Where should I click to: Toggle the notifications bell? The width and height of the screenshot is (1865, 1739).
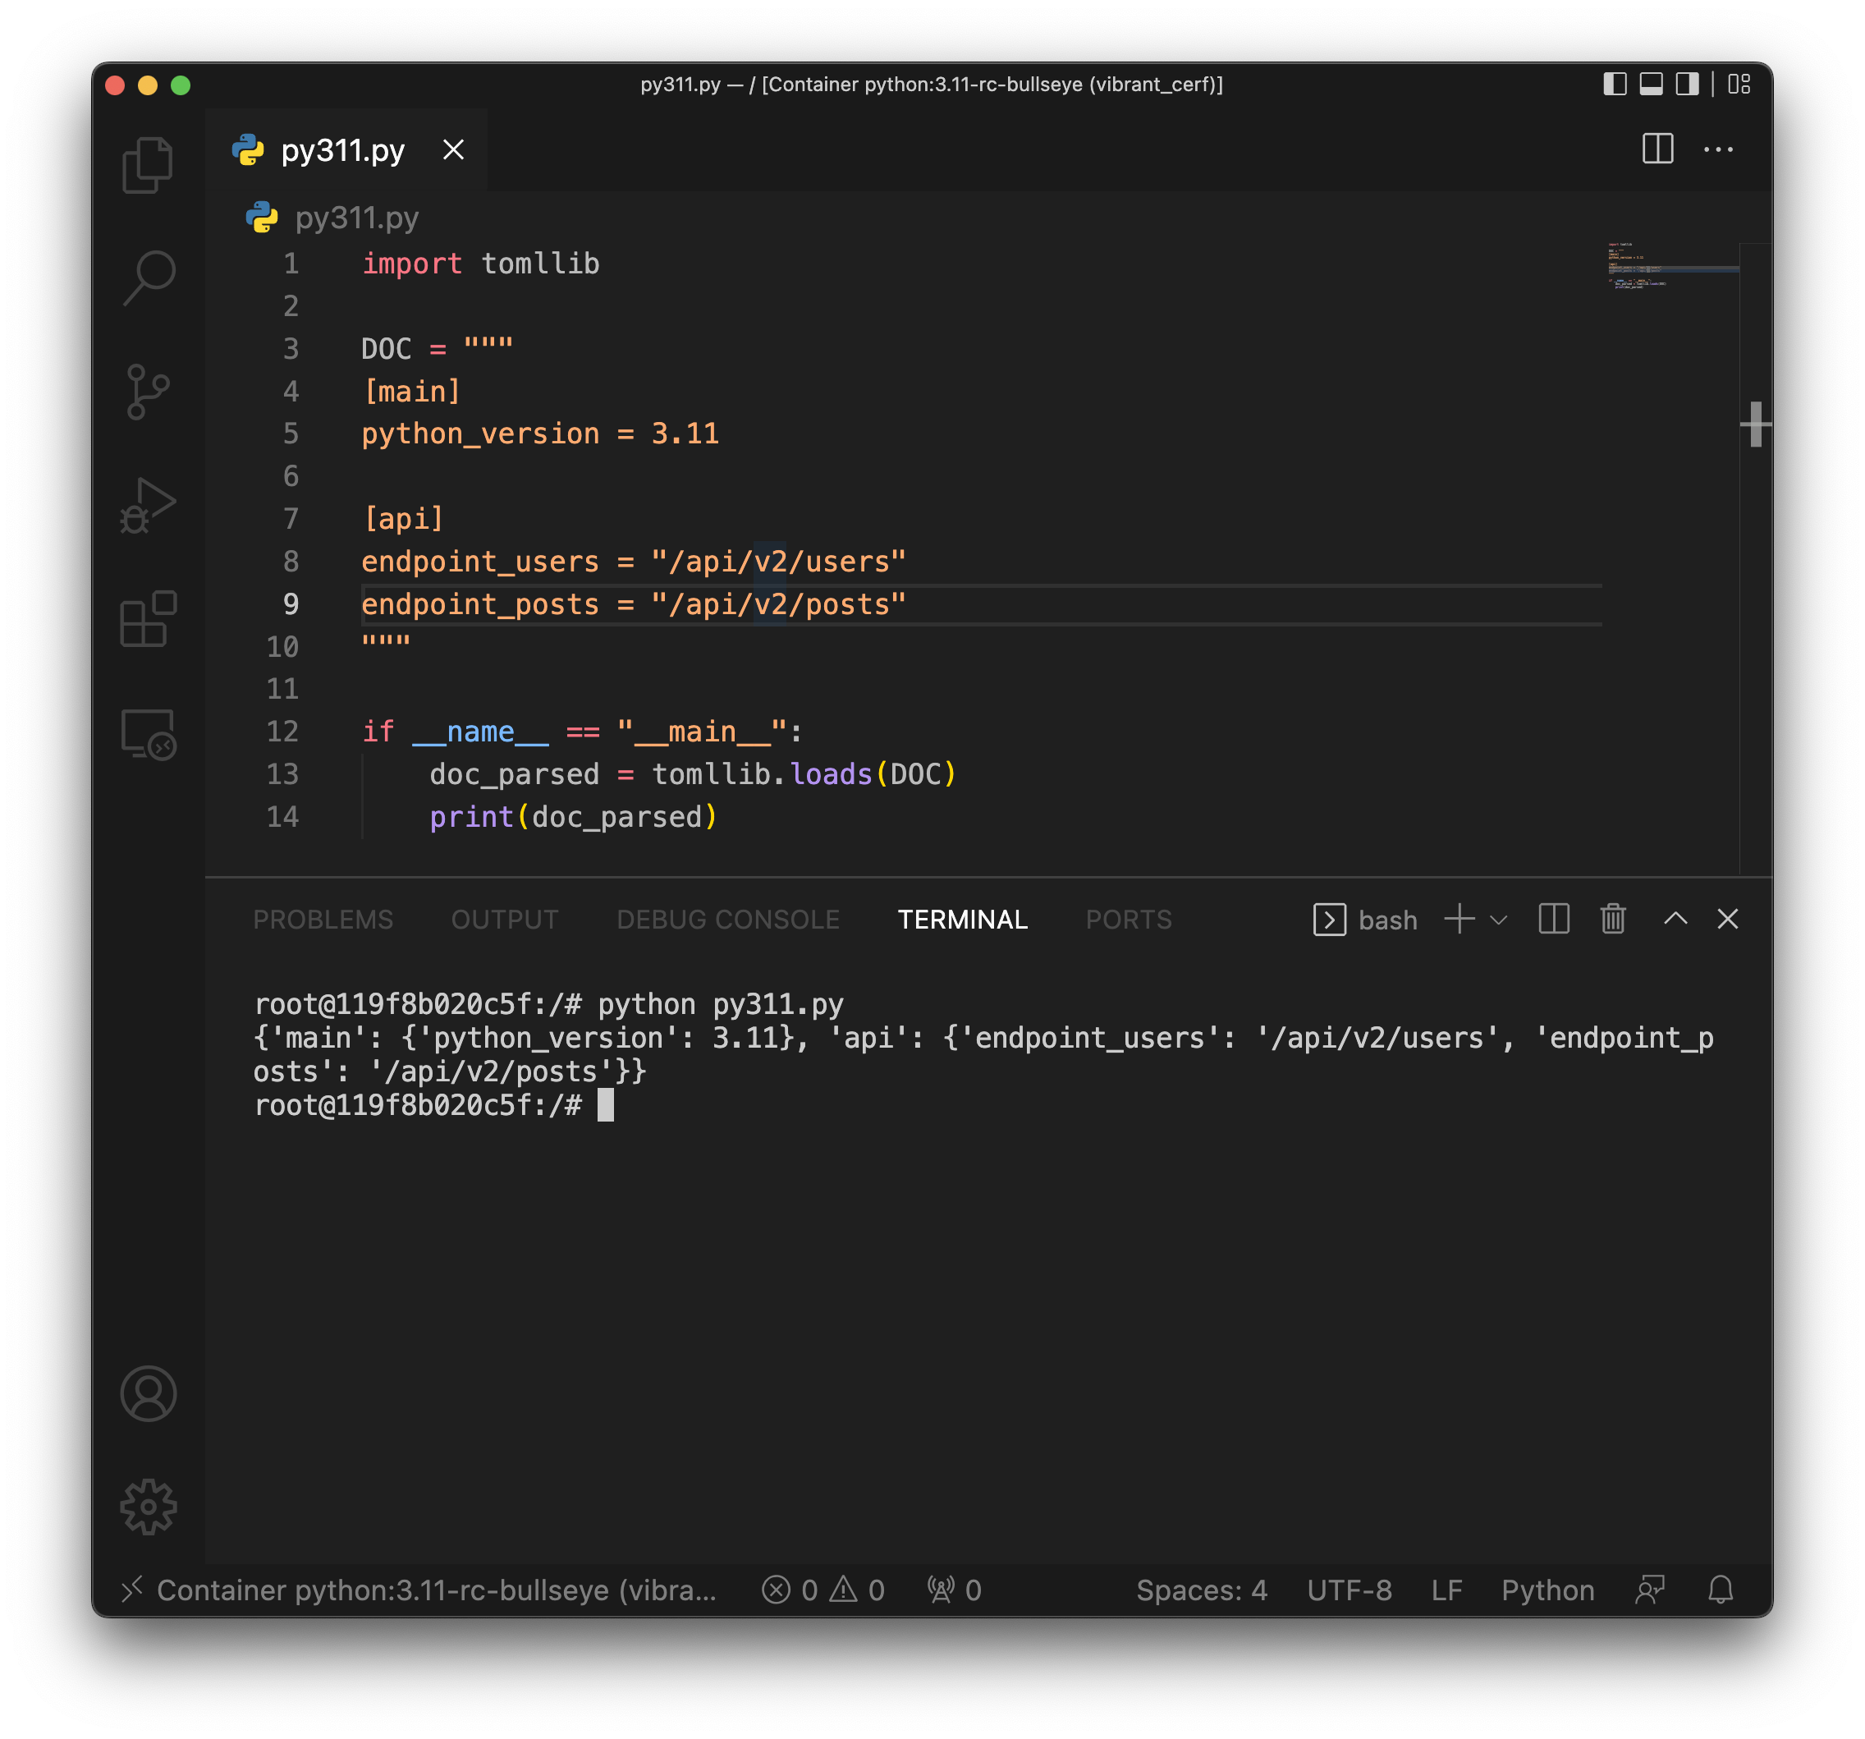[1721, 1590]
